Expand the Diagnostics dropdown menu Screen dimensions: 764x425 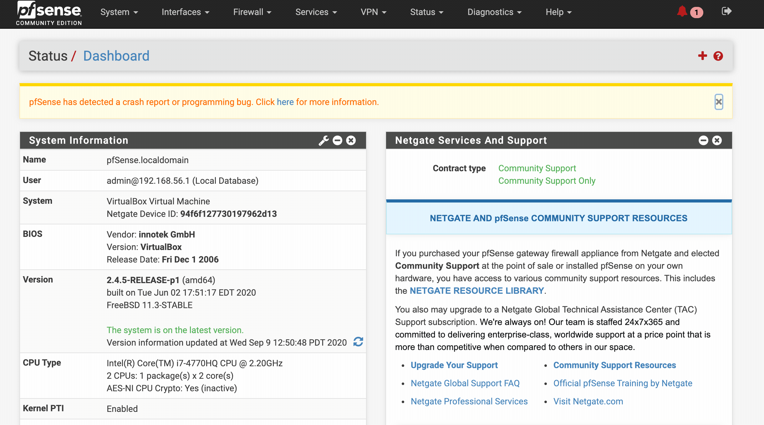click(x=495, y=12)
